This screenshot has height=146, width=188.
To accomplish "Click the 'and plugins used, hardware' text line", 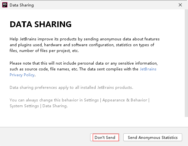I will [82, 45].
